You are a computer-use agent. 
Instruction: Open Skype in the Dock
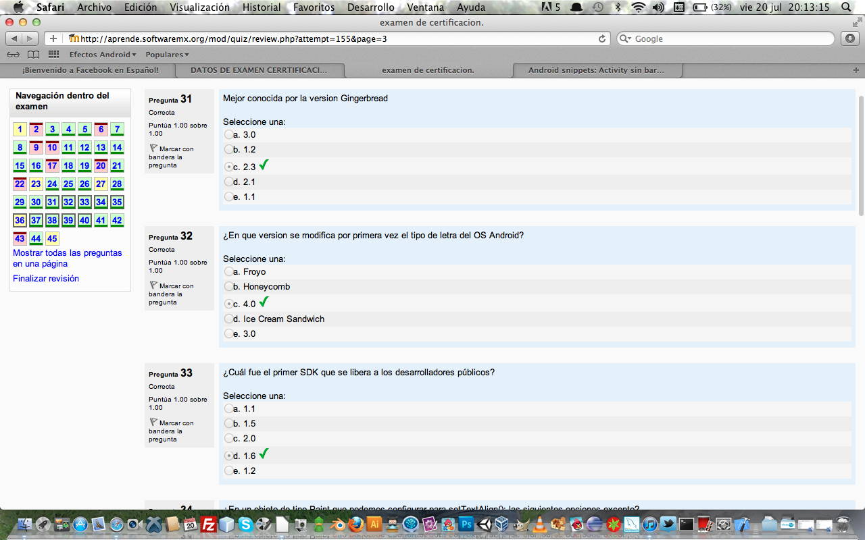pos(245,524)
